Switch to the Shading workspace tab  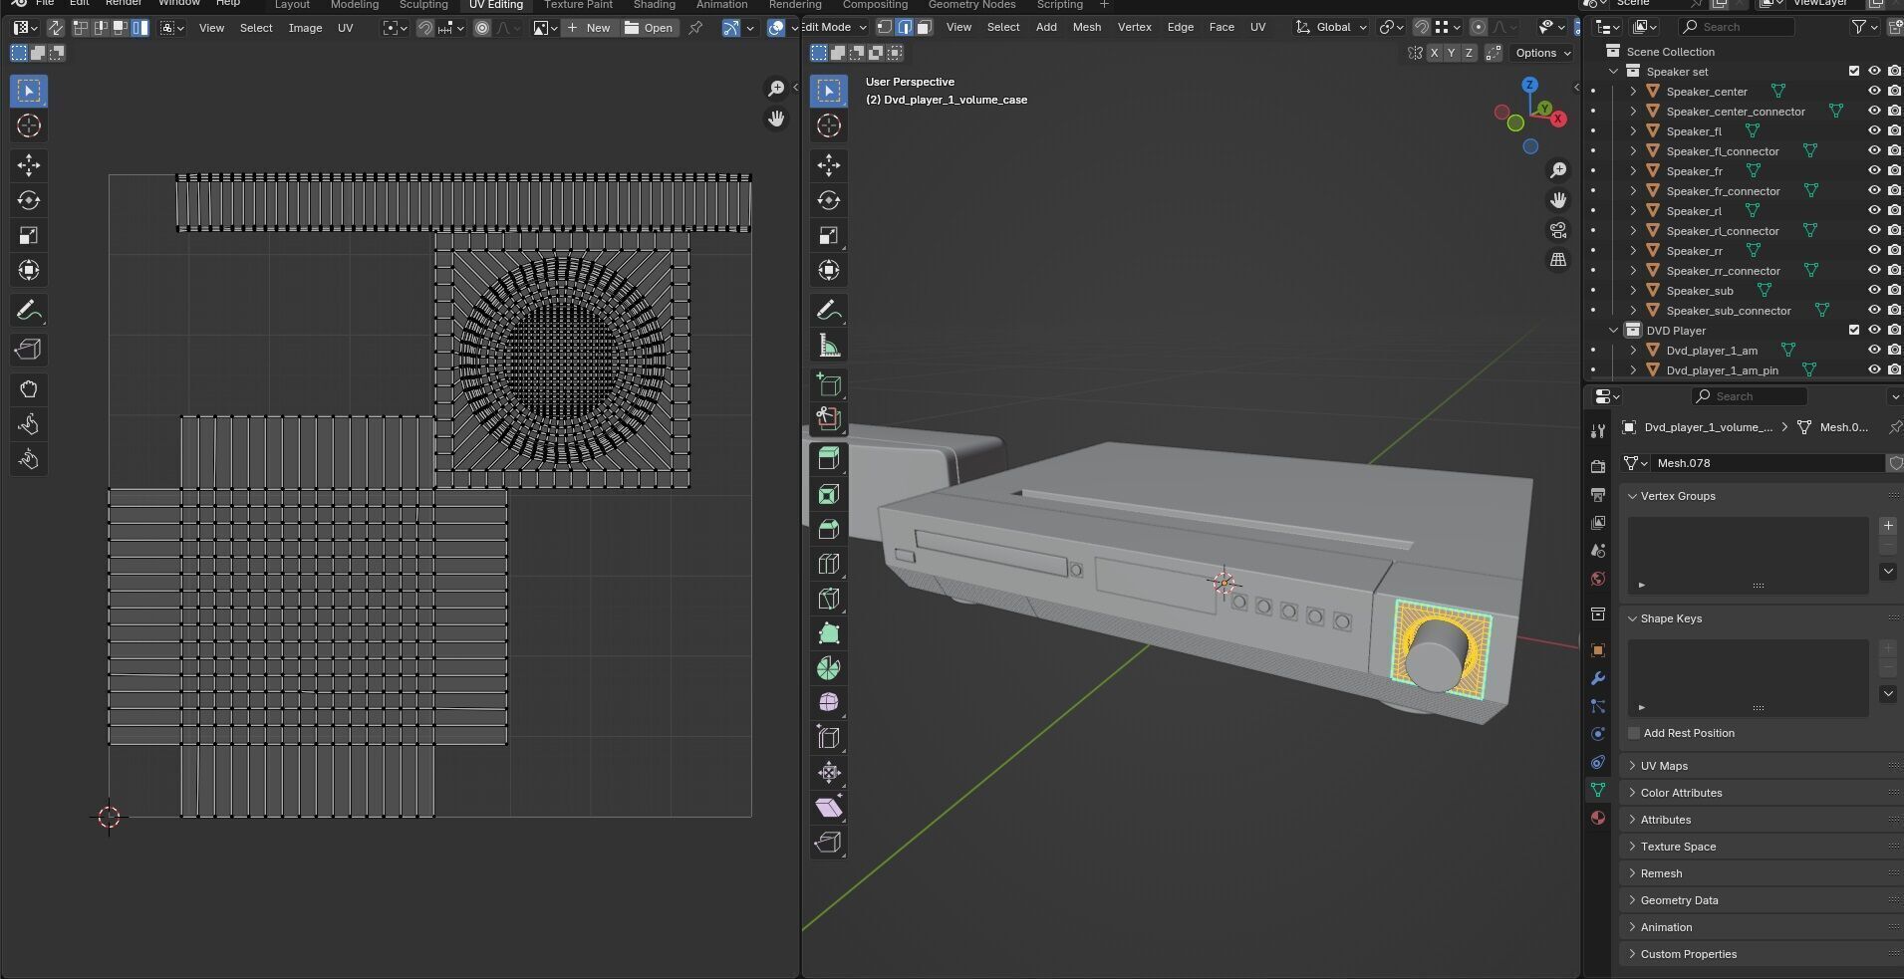point(654,5)
